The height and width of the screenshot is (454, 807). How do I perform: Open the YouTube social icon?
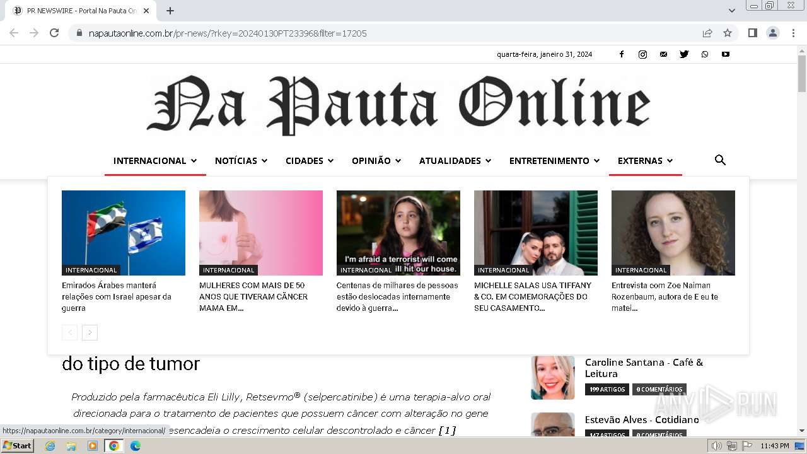(726, 54)
